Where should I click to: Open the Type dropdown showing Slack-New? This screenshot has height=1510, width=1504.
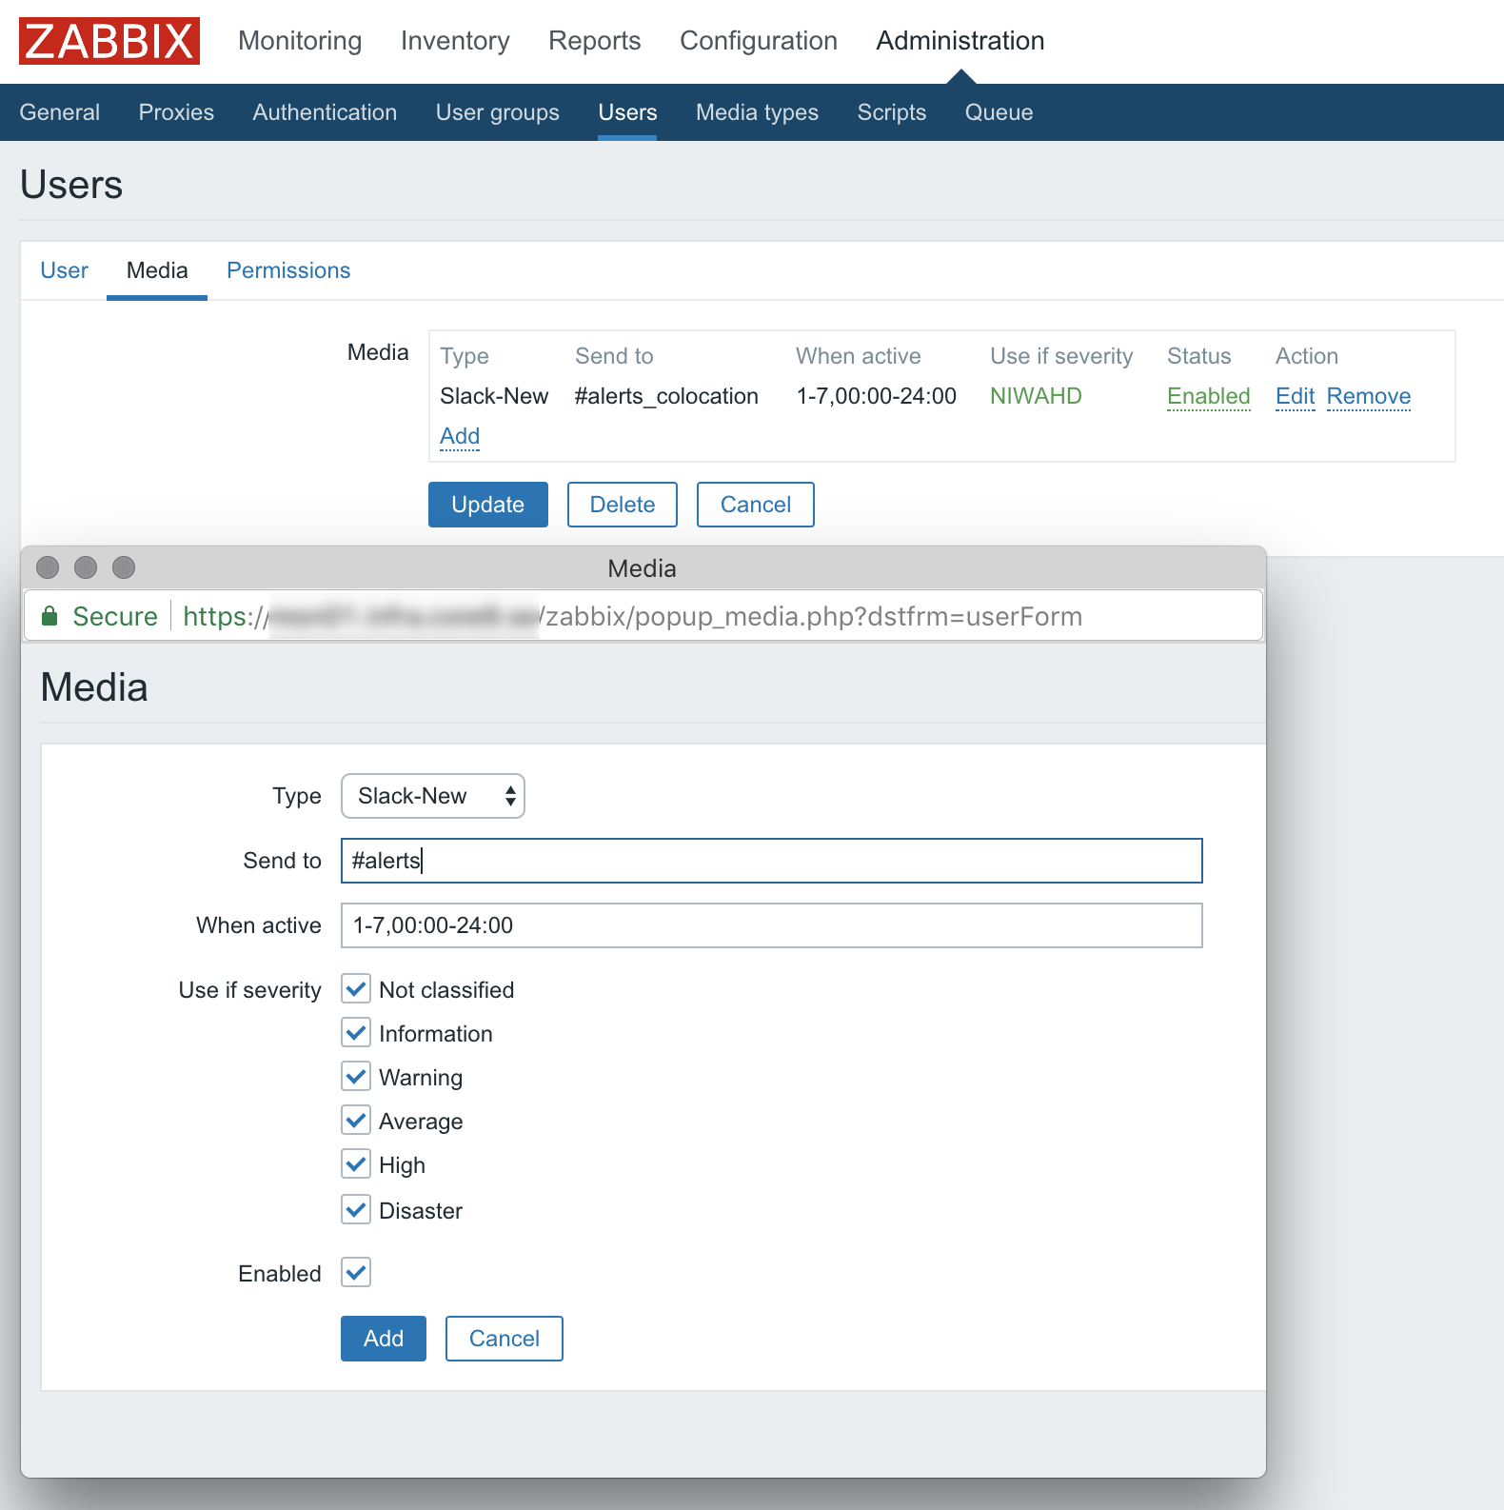433,796
